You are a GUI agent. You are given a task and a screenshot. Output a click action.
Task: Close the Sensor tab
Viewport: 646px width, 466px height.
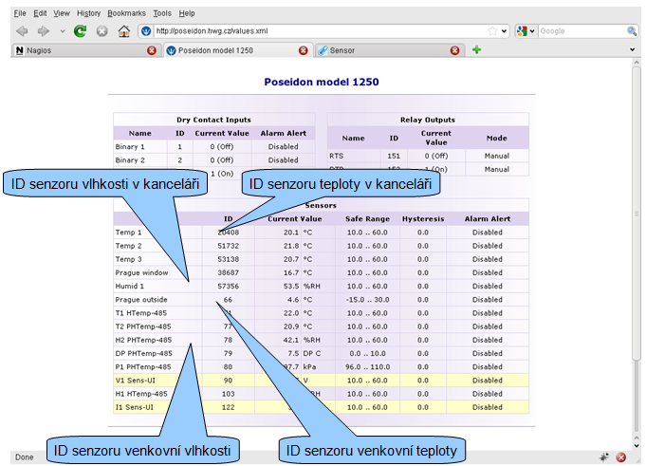click(x=454, y=50)
